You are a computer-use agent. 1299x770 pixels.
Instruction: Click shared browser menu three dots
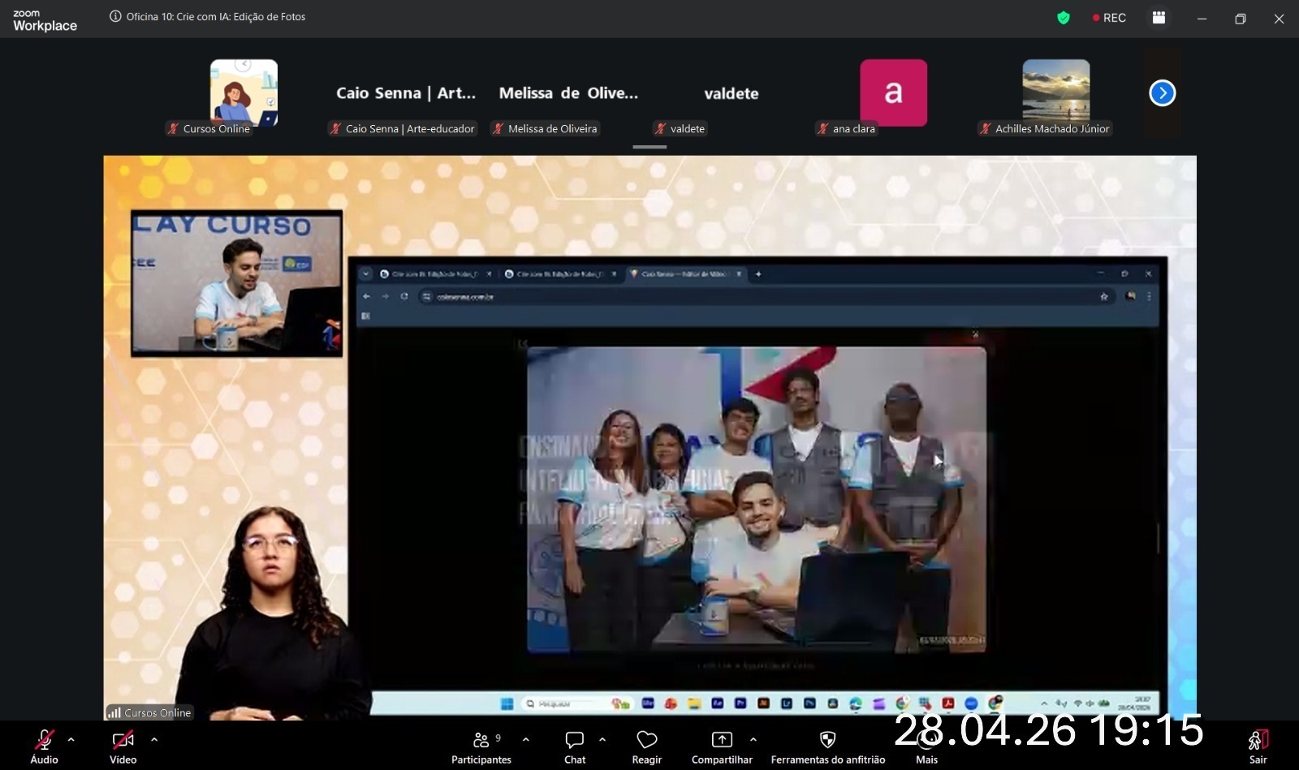click(x=1149, y=297)
